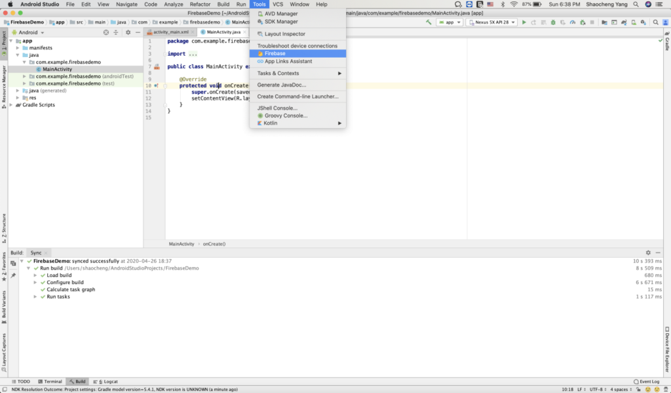671x393 pixels.
Task: Click the class gutter icon on line 7
Action: pos(157,67)
